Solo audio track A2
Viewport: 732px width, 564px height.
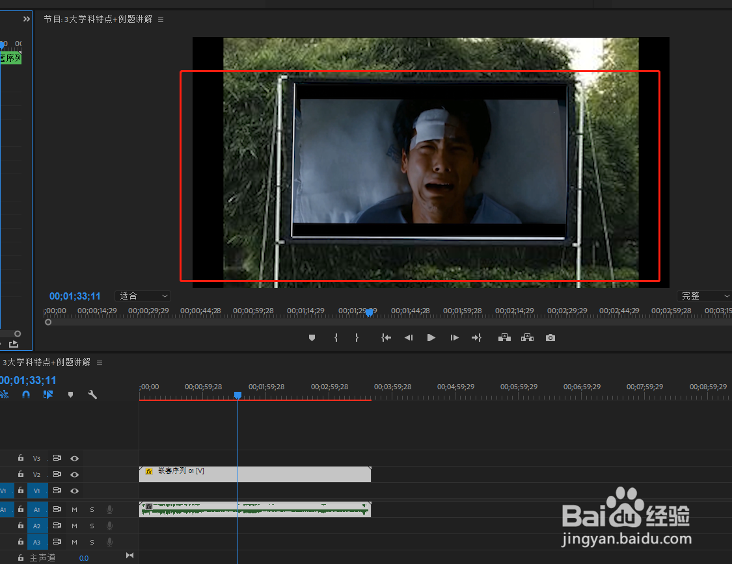[92, 526]
